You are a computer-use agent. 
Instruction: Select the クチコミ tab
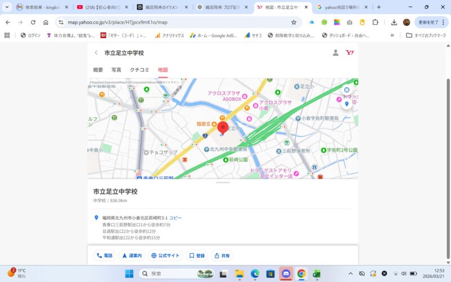[x=139, y=70]
